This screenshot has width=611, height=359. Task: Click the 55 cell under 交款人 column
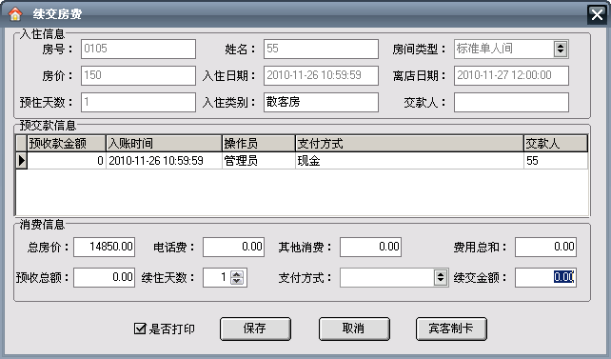click(x=556, y=161)
